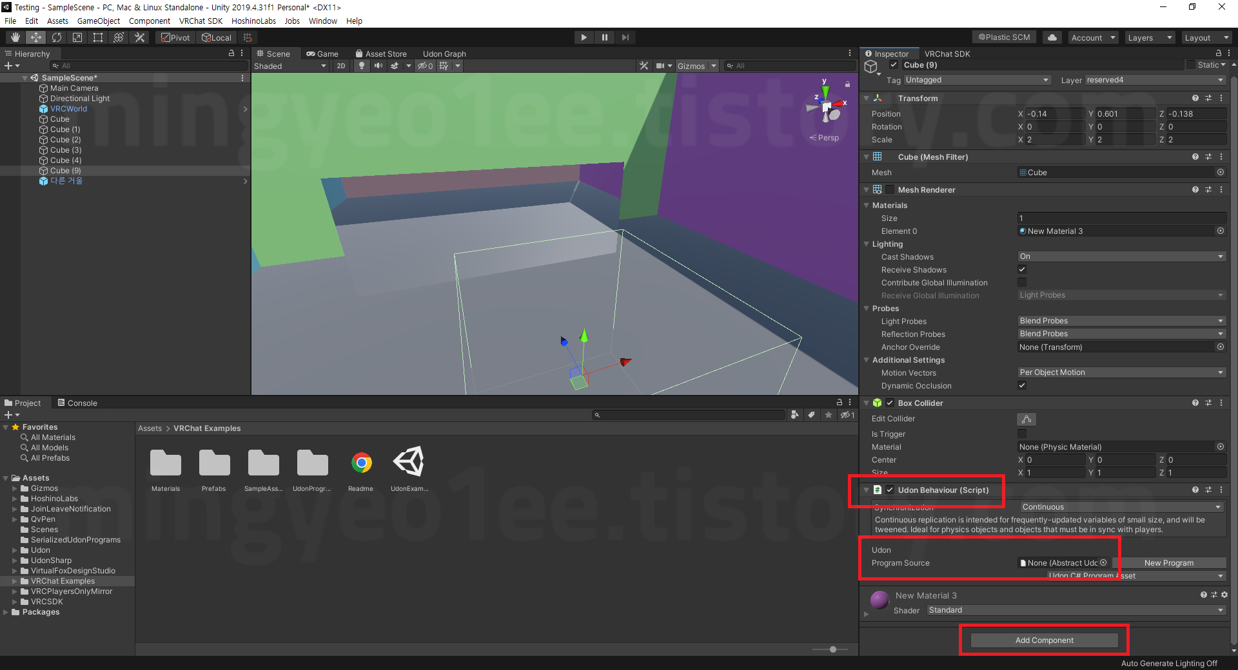Start Play mode
Image resolution: width=1238 pixels, height=670 pixels.
point(584,37)
